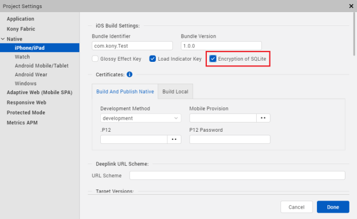Browse for Mobile Provision file
The height and width of the screenshot is (219, 357).
(x=263, y=118)
